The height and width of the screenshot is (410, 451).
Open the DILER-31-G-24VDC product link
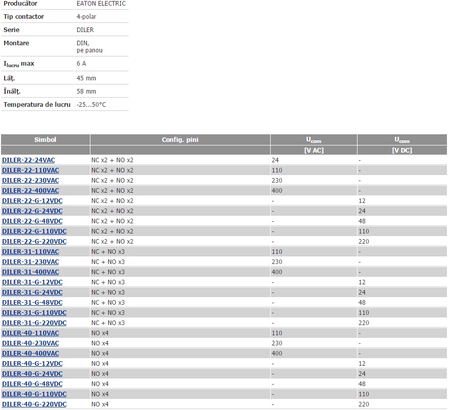[32, 292]
